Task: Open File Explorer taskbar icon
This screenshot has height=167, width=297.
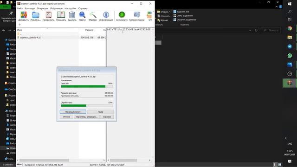Action: click(290, 37)
